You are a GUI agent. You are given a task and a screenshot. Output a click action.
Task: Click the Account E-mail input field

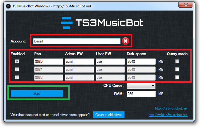coord(77,41)
